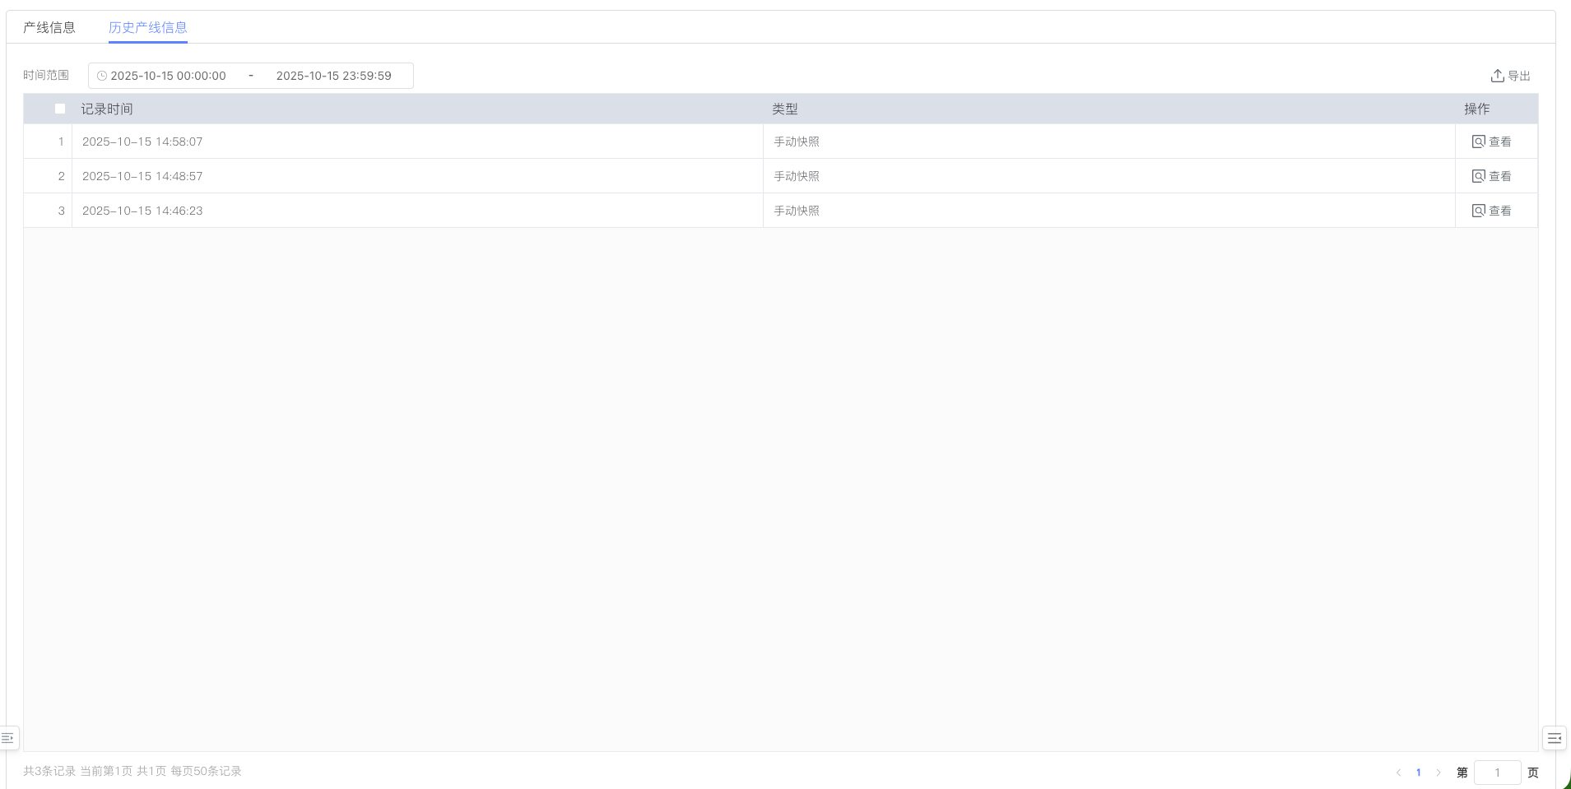Image resolution: width=1571 pixels, height=789 pixels.
Task: Click the clock icon in time range
Action: tap(102, 76)
